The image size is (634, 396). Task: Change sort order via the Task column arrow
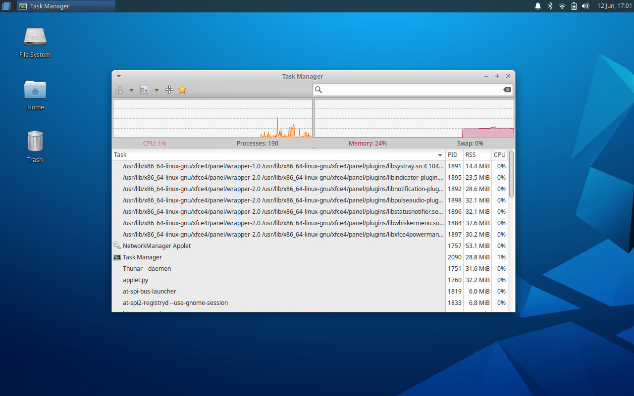pos(440,154)
